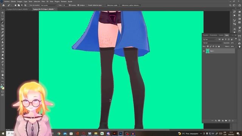Screen dimensions: 242x136
Task: Select the Brush tool
Action: pos(3,39)
